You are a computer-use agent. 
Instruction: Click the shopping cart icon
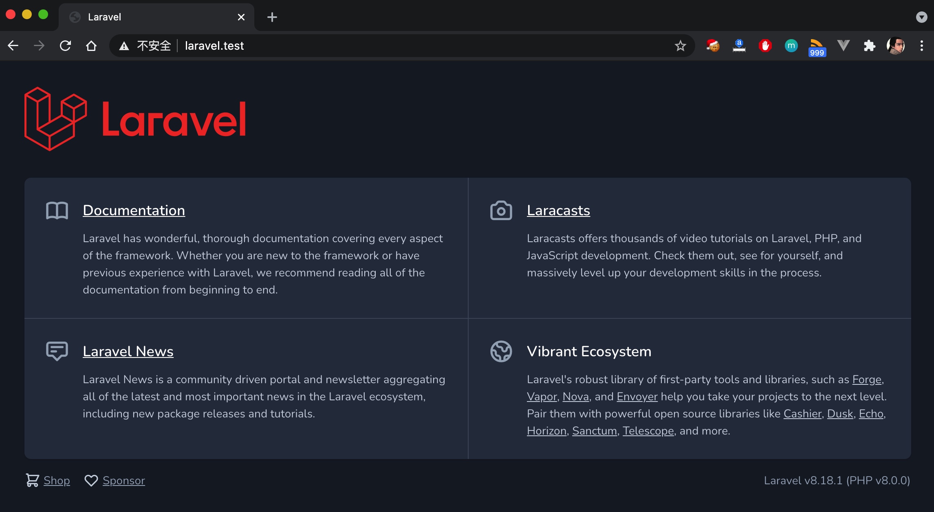33,480
